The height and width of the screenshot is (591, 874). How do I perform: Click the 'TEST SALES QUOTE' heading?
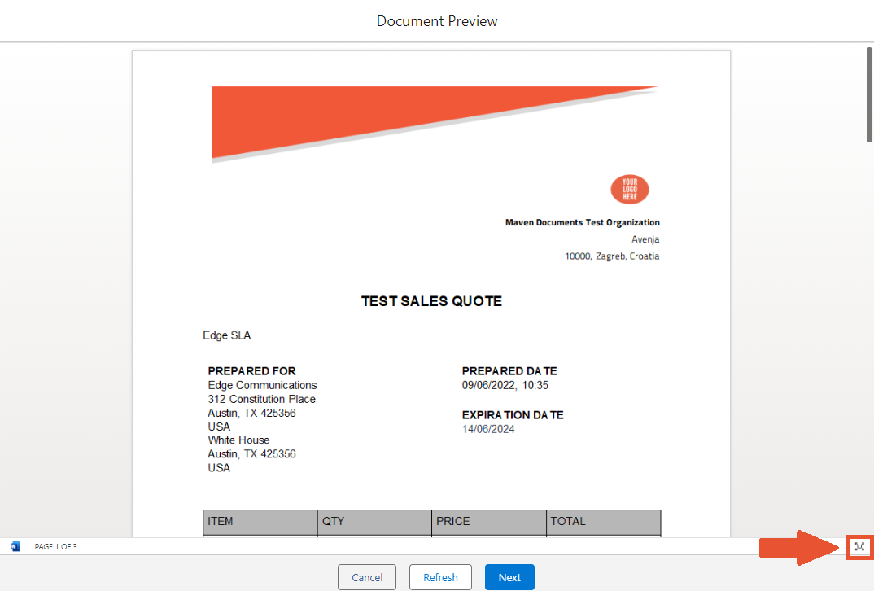click(x=431, y=301)
